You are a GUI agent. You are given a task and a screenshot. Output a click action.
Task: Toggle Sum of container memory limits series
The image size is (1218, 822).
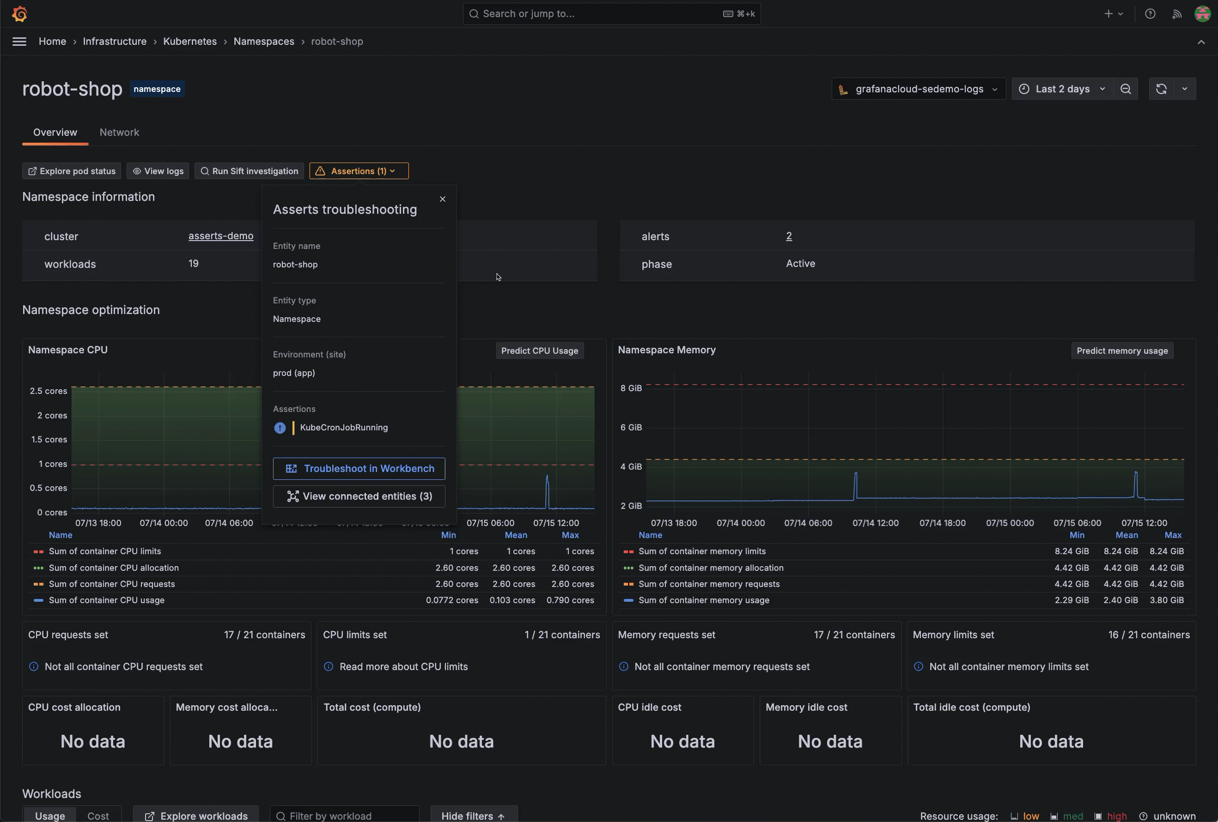[x=702, y=552]
